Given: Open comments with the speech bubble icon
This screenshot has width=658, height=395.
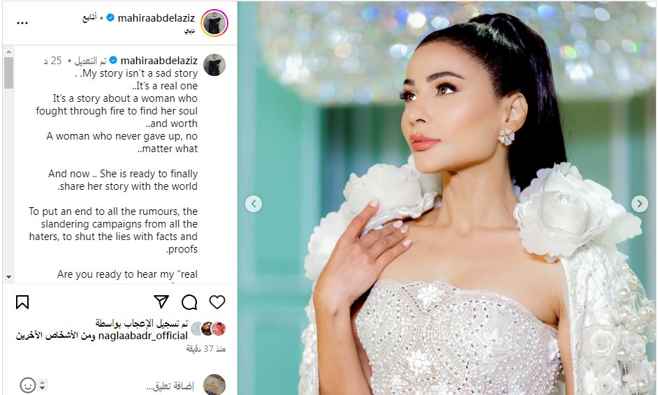Looking at the screenshot, I should [189, 302].
